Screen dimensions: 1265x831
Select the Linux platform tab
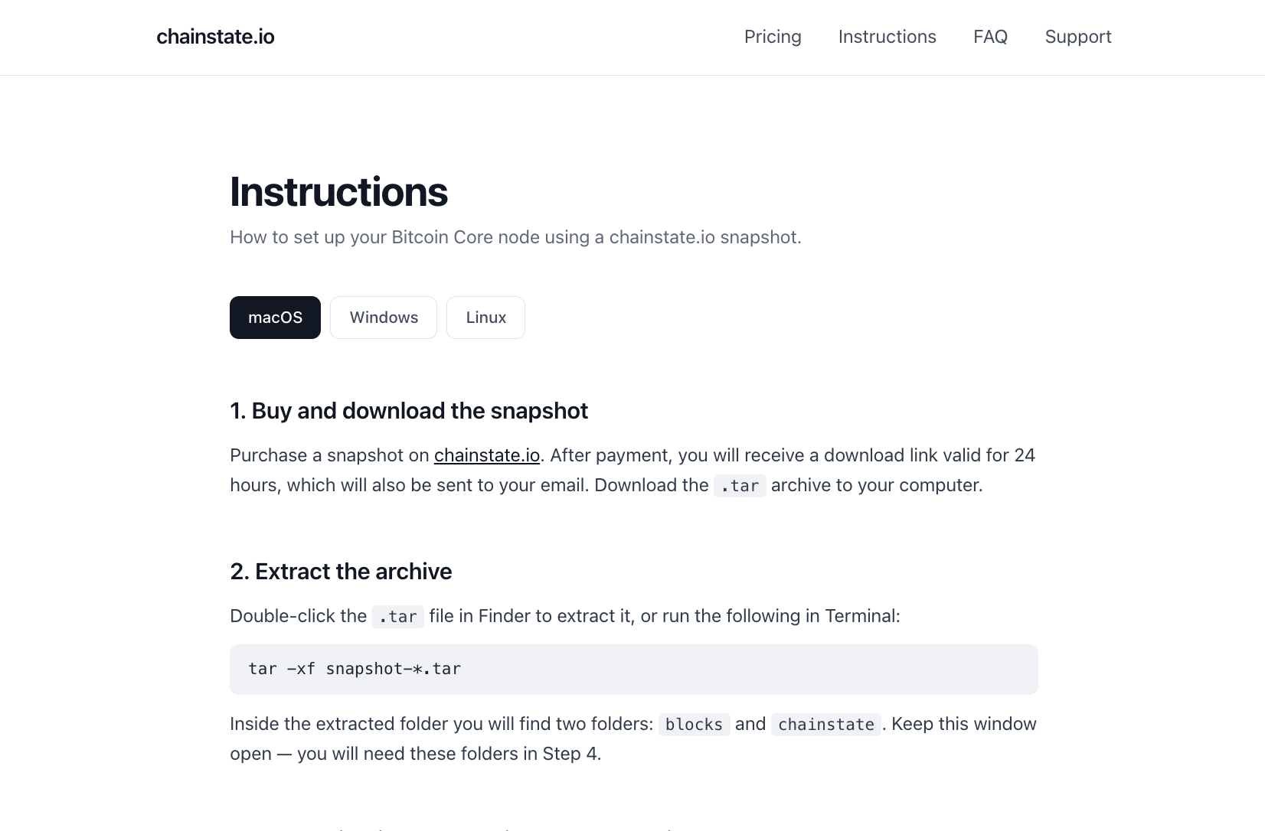tap(485, 317)
